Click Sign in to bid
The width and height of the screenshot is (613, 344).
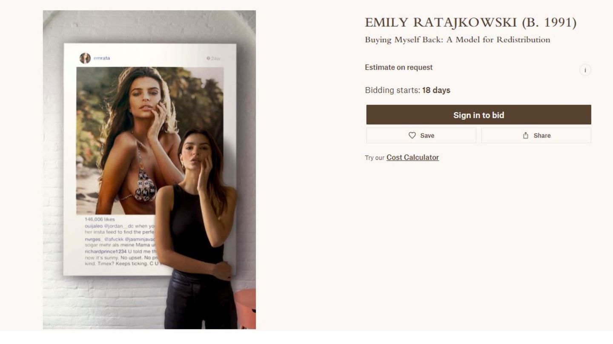coord(478,115)
